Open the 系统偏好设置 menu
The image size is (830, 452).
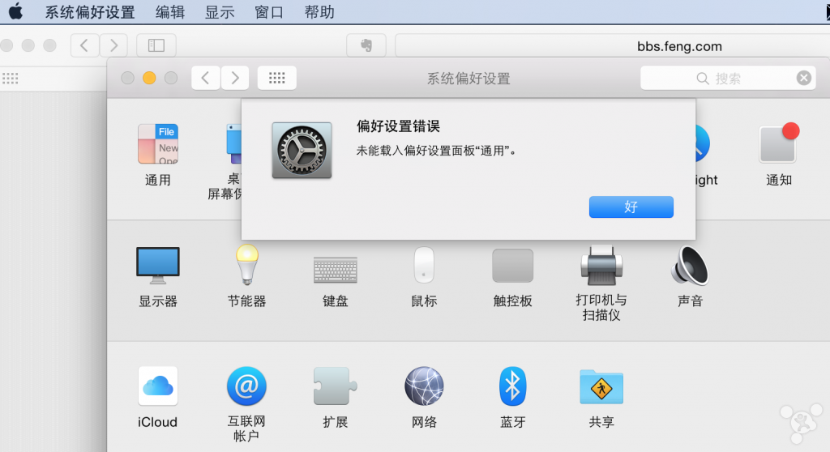pyautogui.click(x=90, y=11)
